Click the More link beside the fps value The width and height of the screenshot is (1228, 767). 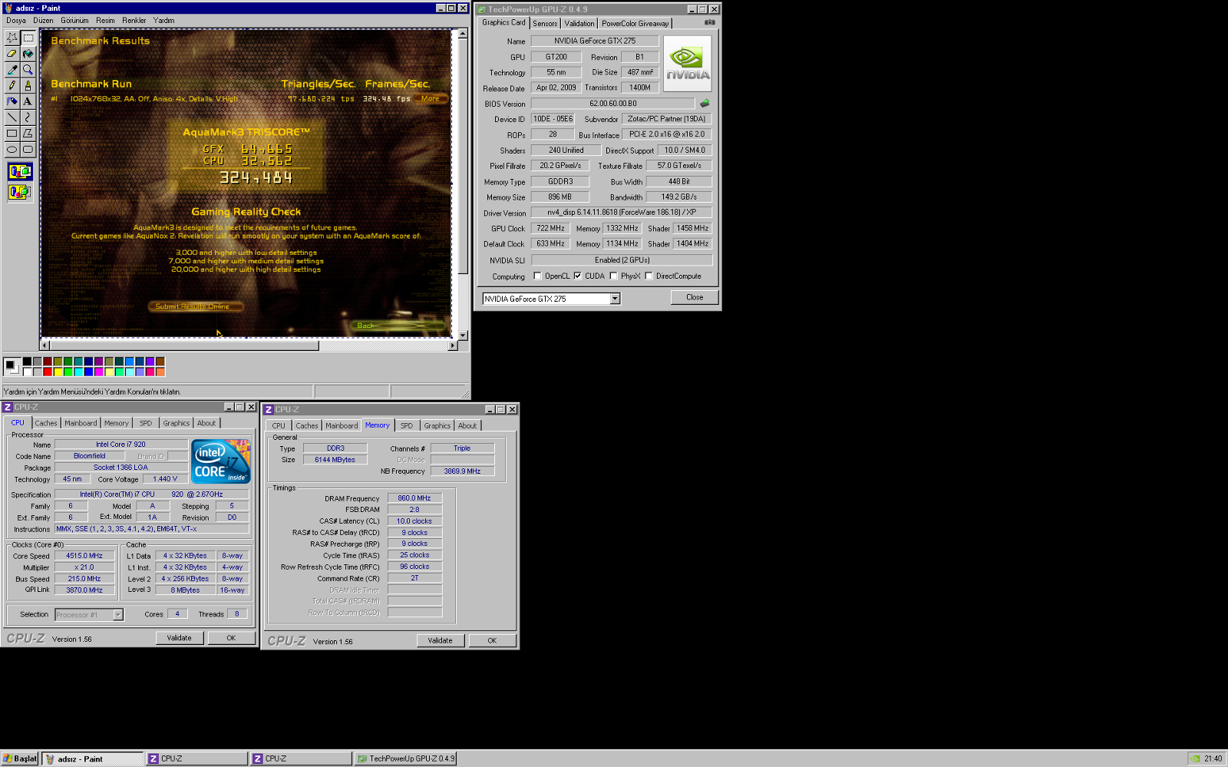pyautogui.click(x=431, y=98)
